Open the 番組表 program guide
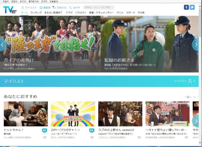 tap(45, 8)
